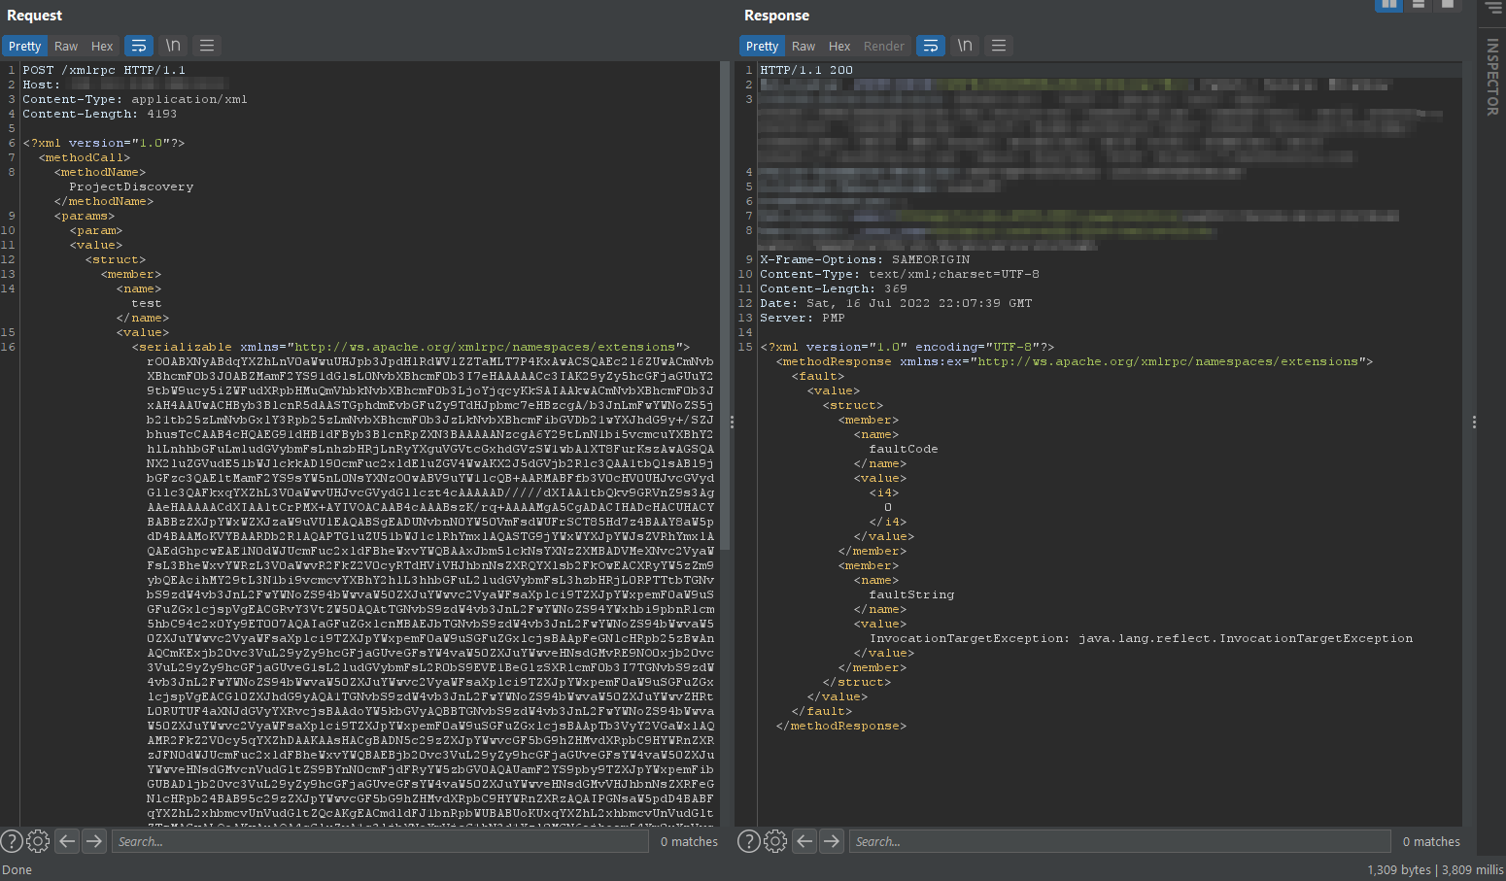Switch Response view to Pretty tab

coord(763,46)
